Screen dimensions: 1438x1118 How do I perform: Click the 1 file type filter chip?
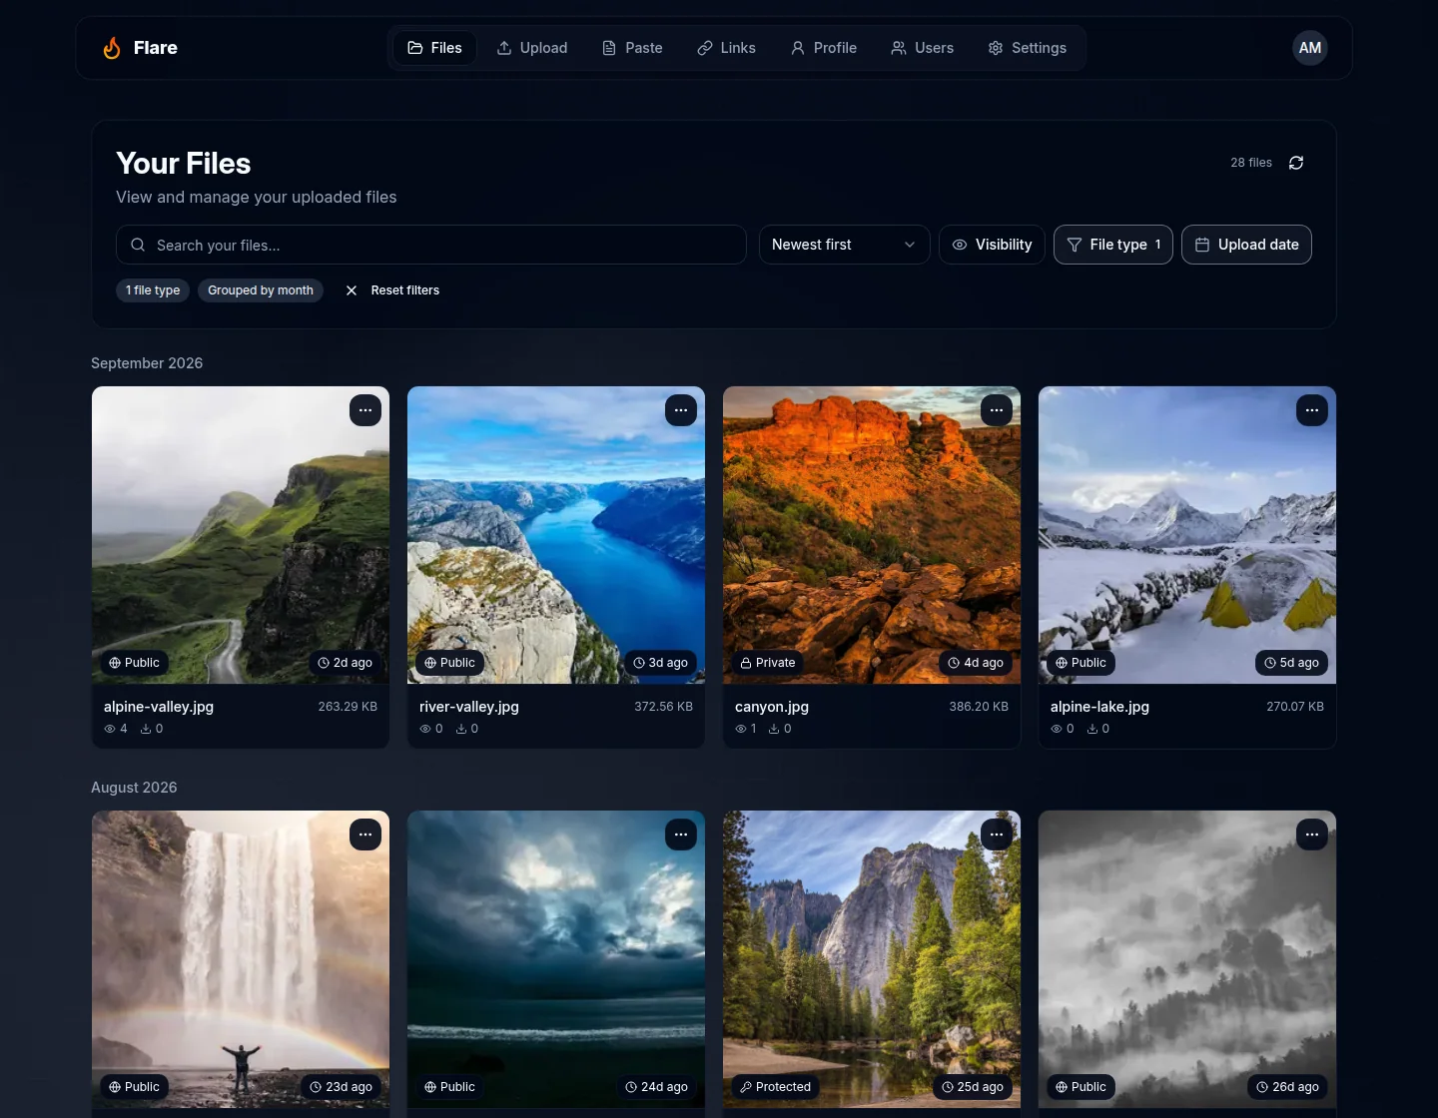coord(153,290)
